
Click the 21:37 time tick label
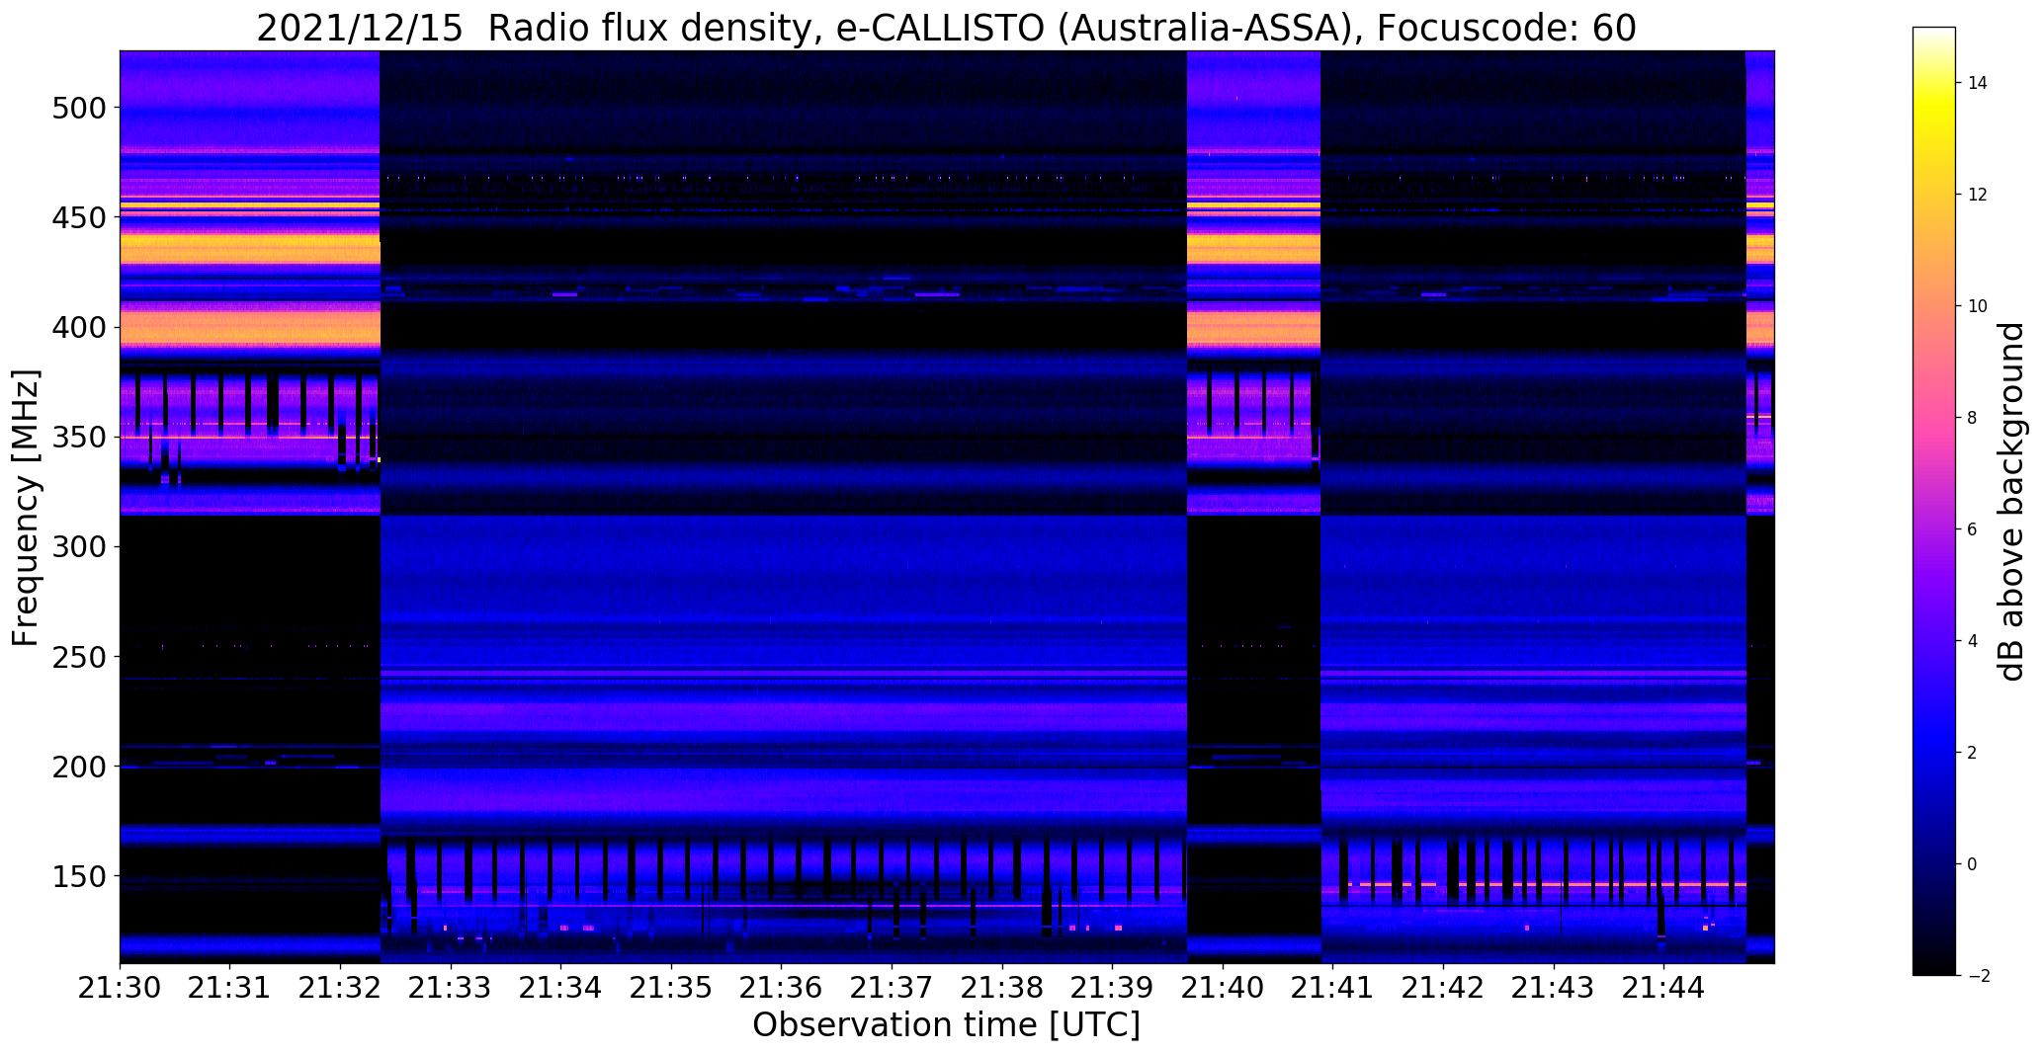tap(893, 988)
